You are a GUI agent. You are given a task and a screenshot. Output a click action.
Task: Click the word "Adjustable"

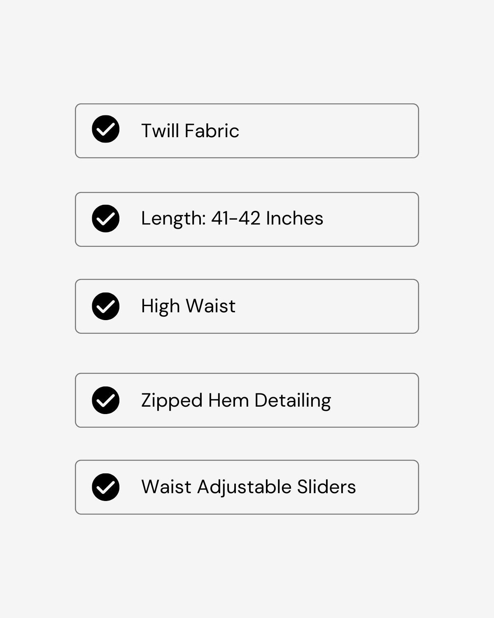point(245,487)
